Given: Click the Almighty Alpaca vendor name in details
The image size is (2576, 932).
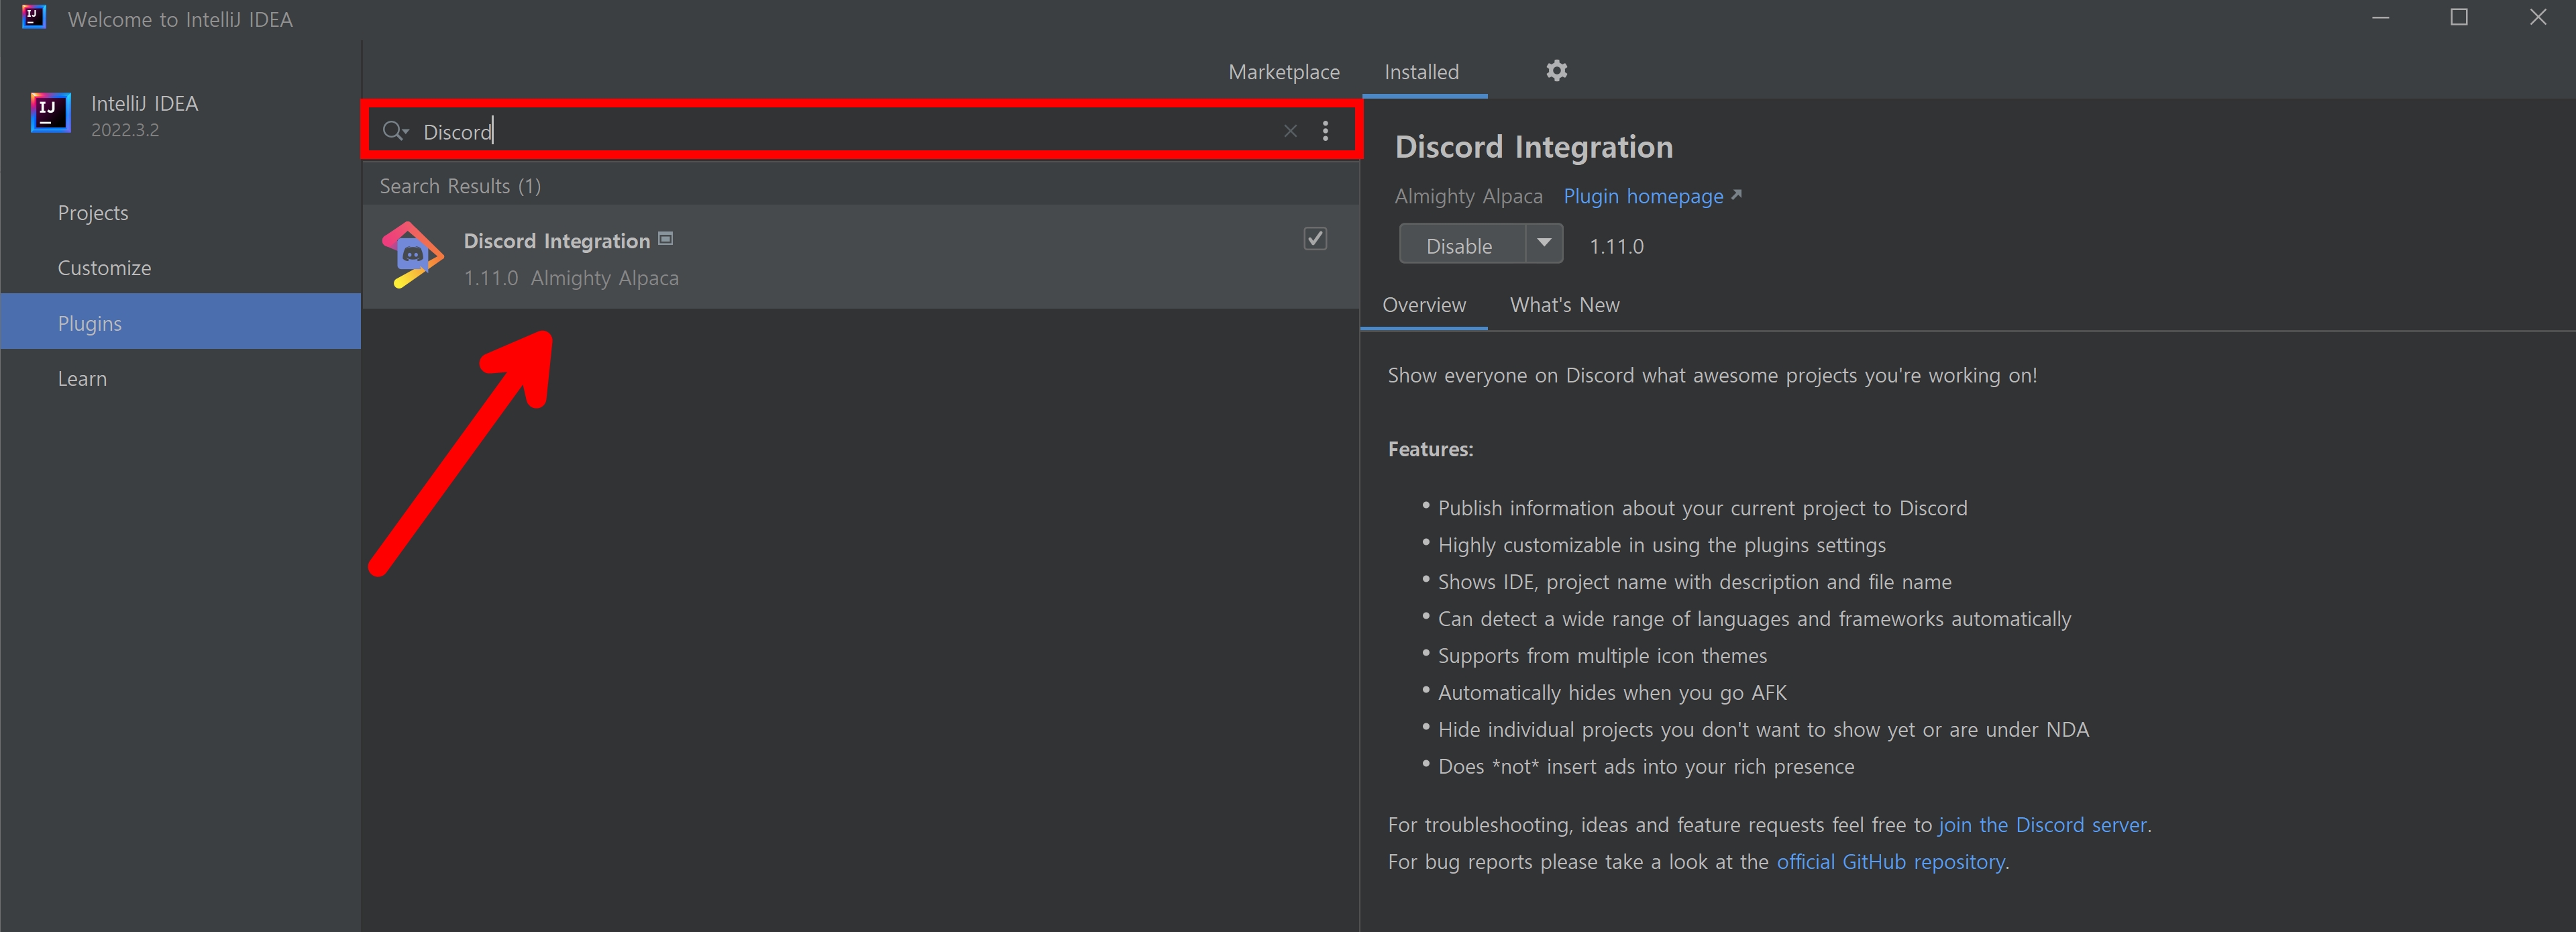Looking at the screenshot, I should [1468, 196].
